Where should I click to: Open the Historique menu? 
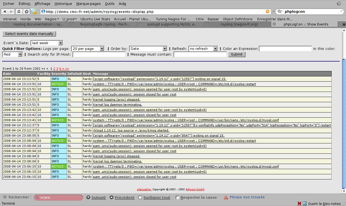[63, 4]
